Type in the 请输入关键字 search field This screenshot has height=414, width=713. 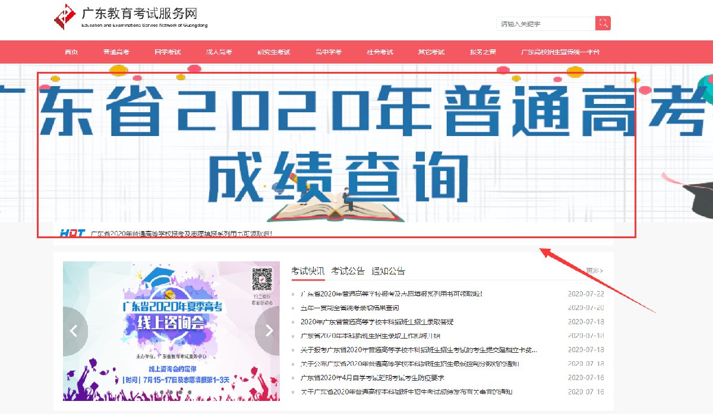(545, 24)
